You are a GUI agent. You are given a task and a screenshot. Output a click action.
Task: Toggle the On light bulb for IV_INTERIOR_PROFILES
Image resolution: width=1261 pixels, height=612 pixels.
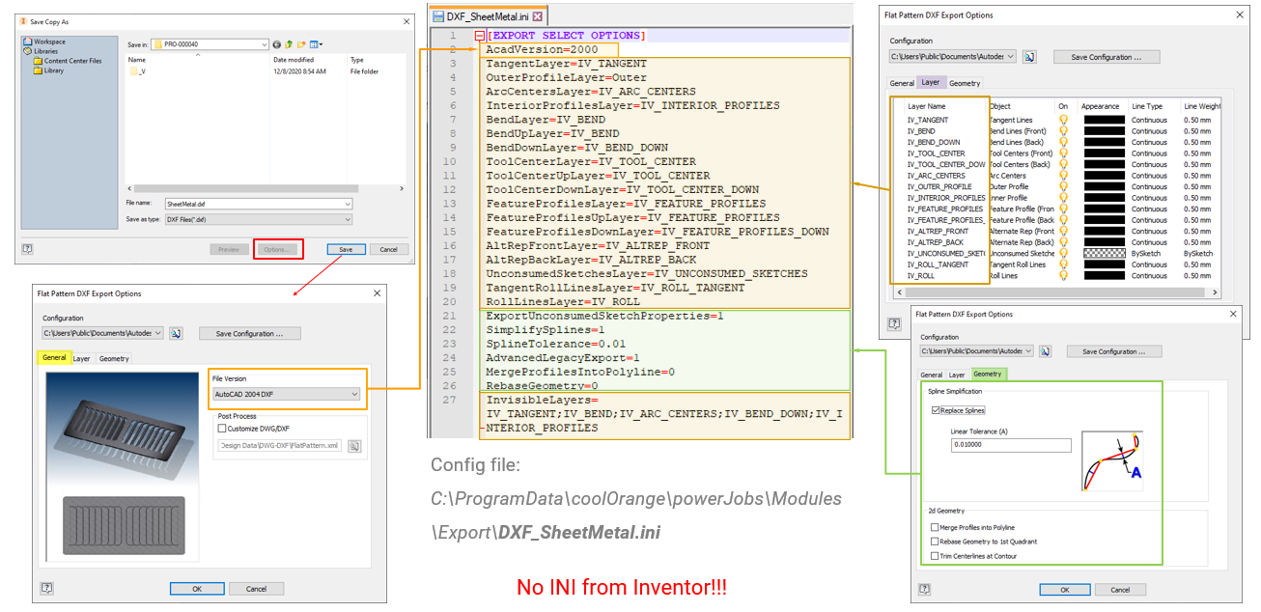[1064, 198]
